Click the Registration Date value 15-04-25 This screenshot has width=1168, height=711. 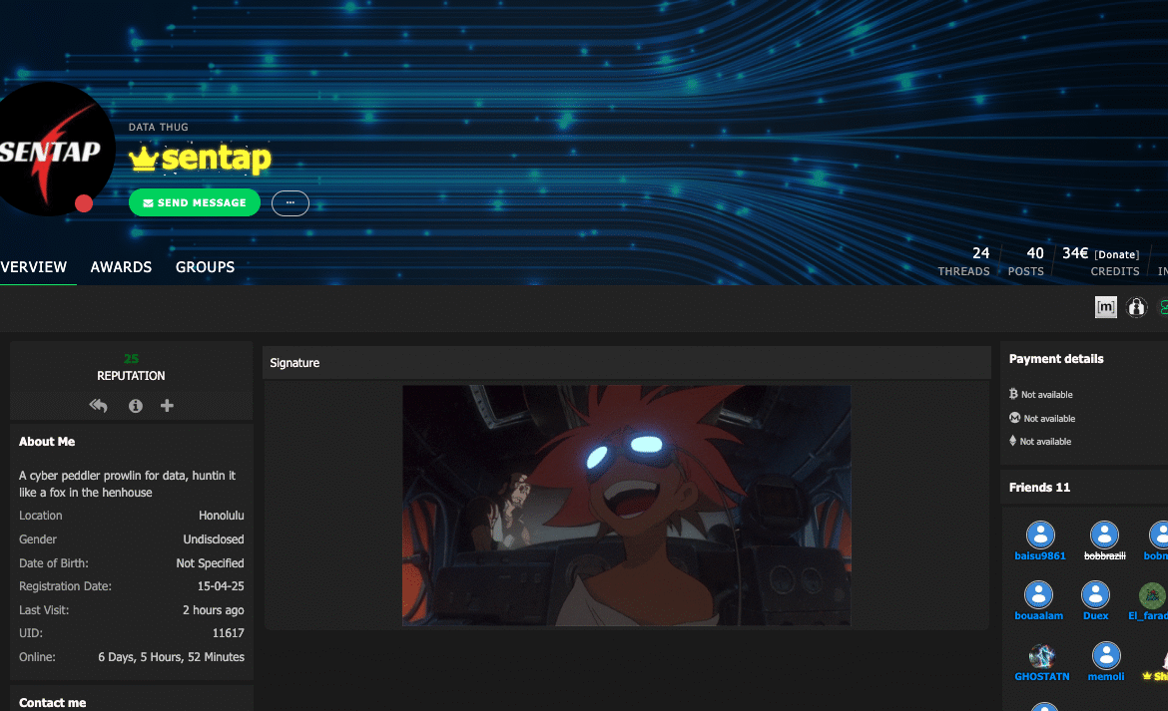pyautogui.click(x=221, y=586)
